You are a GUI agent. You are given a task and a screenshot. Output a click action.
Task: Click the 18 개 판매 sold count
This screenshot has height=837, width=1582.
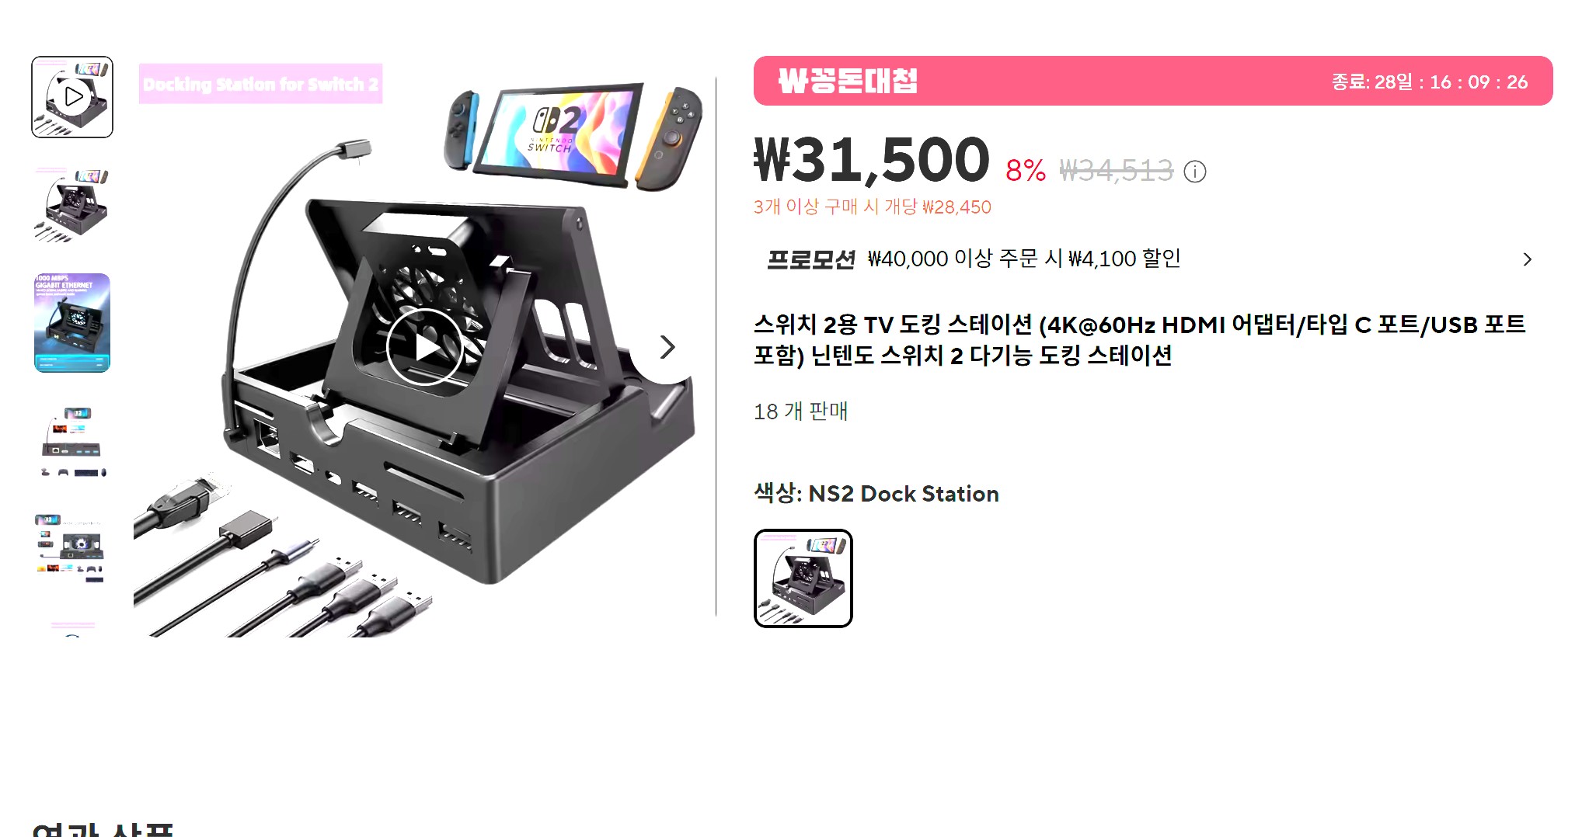pyautogui.click(x=801, y=411)
